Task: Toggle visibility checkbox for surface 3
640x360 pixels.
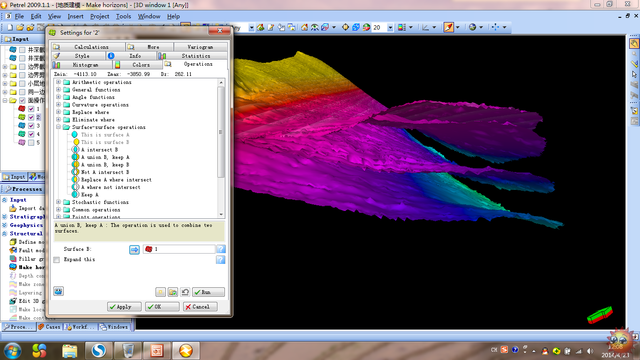Action: click(31, 126)
